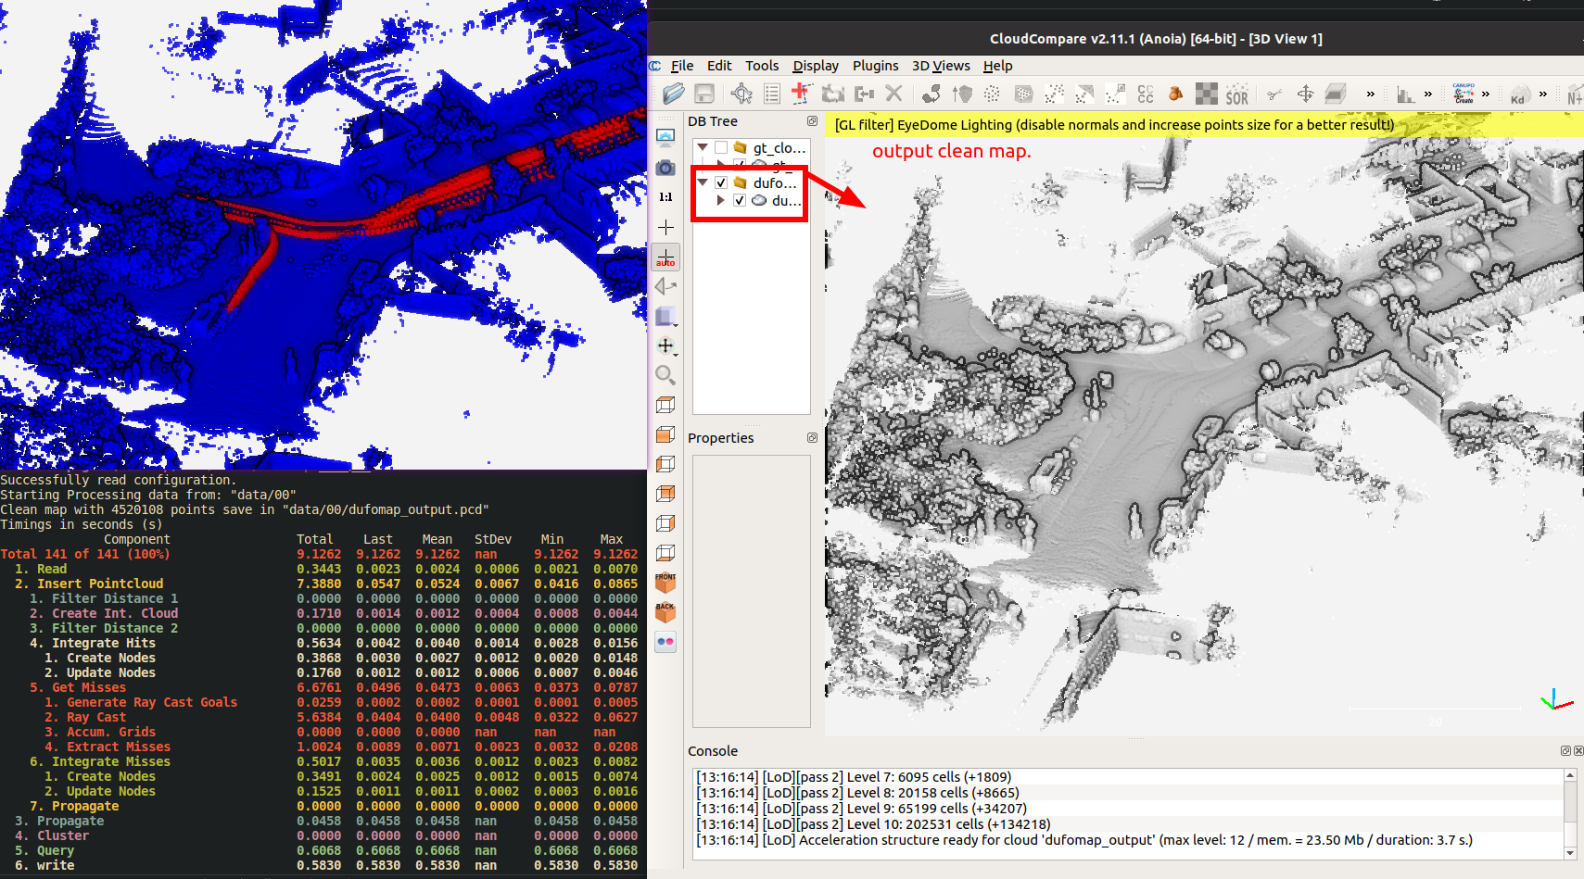Click the 'Acceleration structure ready' console line

(1084, 840)
